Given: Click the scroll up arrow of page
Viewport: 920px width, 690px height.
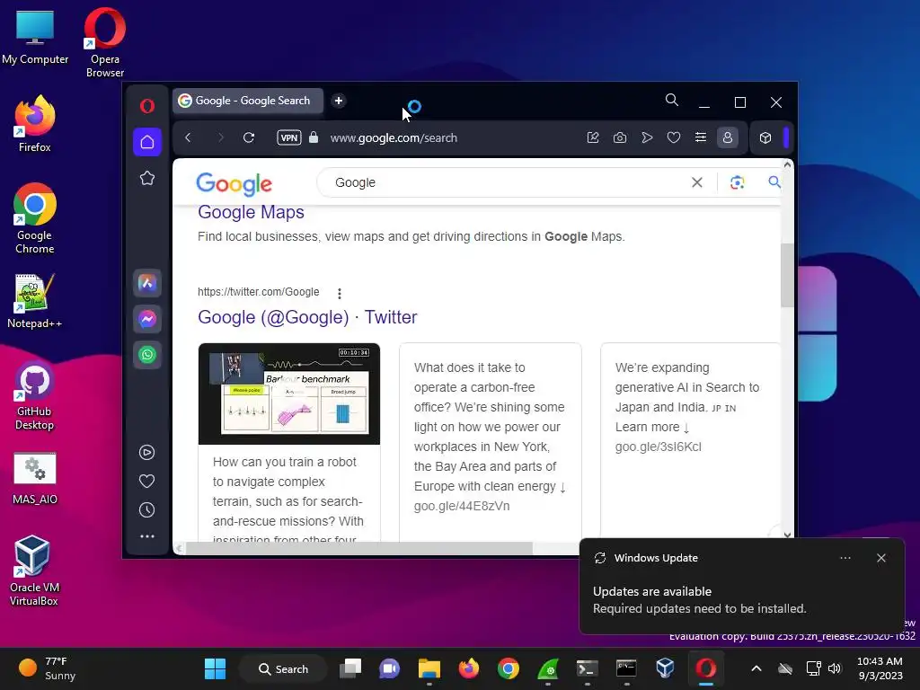Looking at the screenshot, I should (x=787, y=165).
